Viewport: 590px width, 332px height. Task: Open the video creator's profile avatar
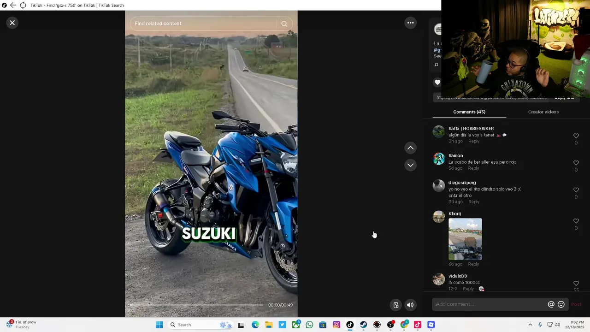437,30
